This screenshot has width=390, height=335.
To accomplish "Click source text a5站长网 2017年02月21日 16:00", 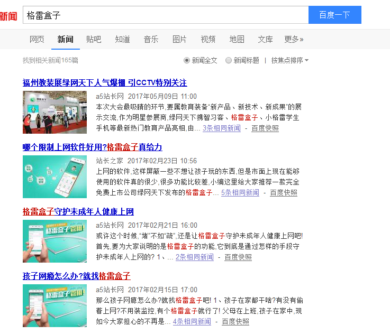I will click(147, 225).
